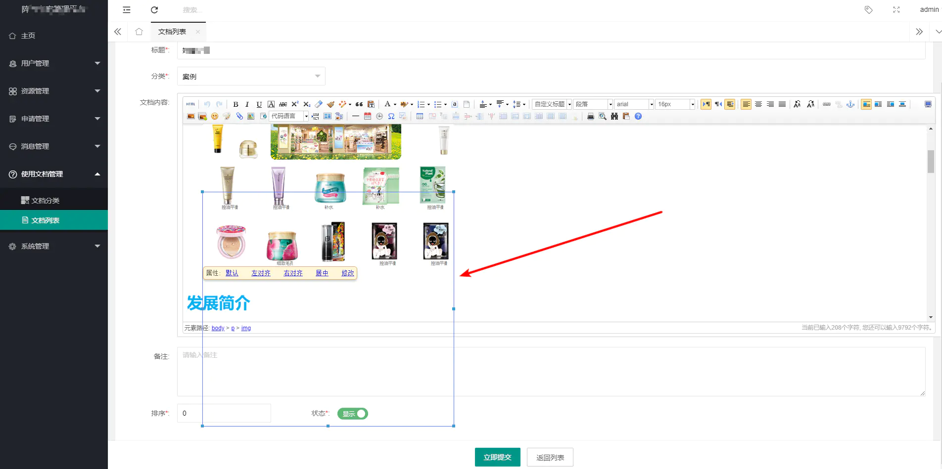
Task: Expand the 资源管理 sidebar menu
Action: pos(54,91)
